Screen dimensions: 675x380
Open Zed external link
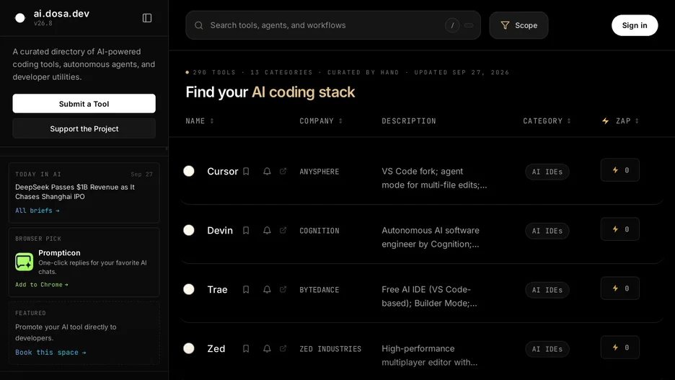(283, 348)
